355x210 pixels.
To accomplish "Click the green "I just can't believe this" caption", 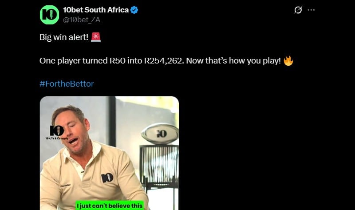I will (109, 206).
